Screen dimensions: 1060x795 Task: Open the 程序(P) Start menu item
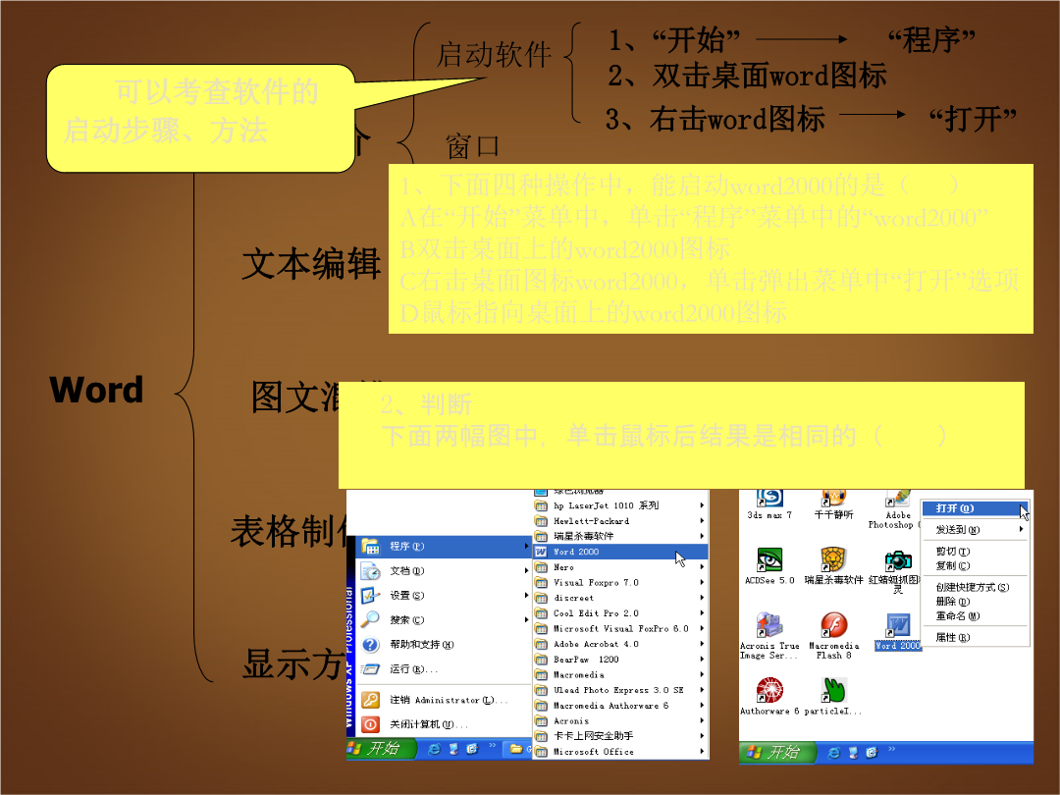[445, 547]
